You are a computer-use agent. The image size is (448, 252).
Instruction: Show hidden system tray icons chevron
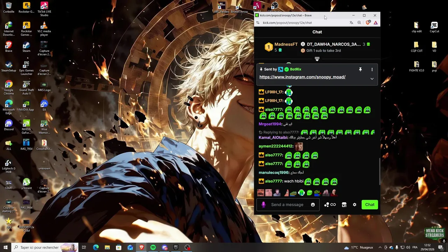(380, 247)
